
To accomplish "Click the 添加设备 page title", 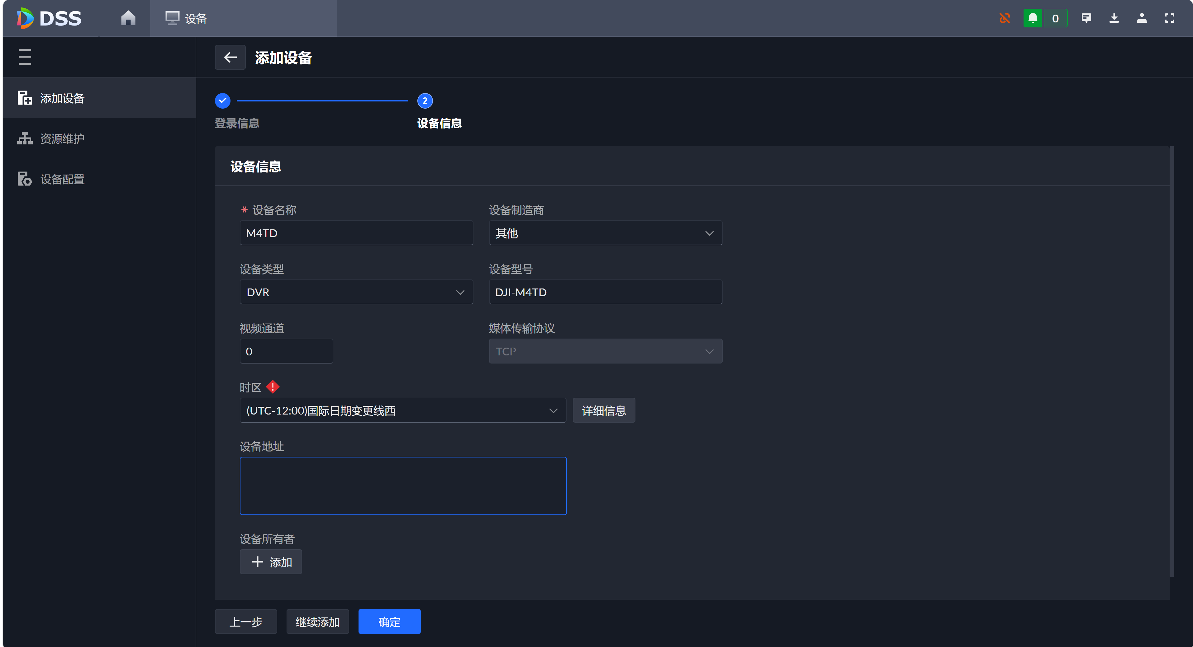I will pyautogui.click(x=283, y=58).
